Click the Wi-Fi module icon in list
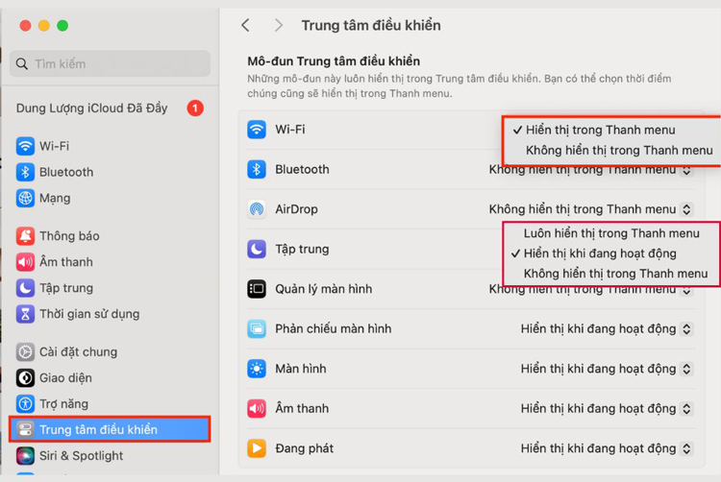 (x=257, y=130)
